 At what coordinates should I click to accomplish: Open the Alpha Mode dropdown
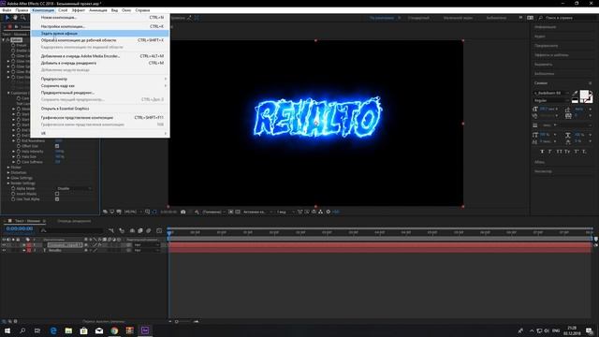tap(74, 188)
